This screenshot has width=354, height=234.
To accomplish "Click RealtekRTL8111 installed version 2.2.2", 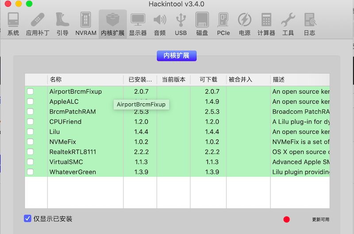I will point(141,152).
